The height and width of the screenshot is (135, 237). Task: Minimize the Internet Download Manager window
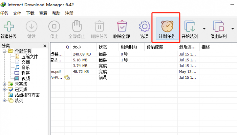[232, 5]
